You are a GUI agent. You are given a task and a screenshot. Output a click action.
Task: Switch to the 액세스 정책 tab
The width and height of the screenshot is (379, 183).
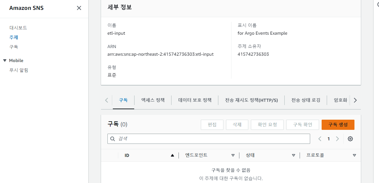click(x=153, y=100)
